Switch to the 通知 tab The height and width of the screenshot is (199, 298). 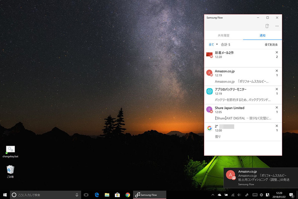pos(263,35)
